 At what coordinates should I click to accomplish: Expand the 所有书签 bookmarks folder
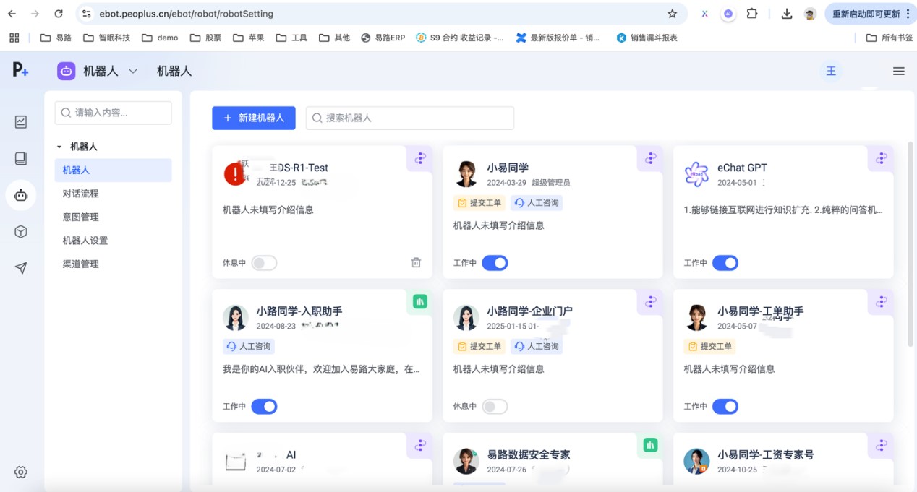tap(890, 38)
